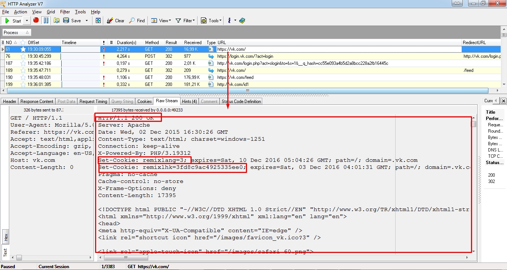Click the Save floppy disk icon
Viewport: 507px width, 270px height.
pyautogui.click(x=66, y=20)
